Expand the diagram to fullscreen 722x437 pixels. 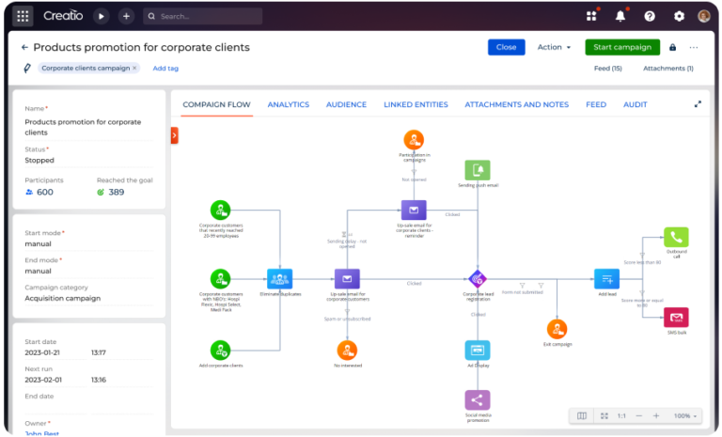point(698,104)
